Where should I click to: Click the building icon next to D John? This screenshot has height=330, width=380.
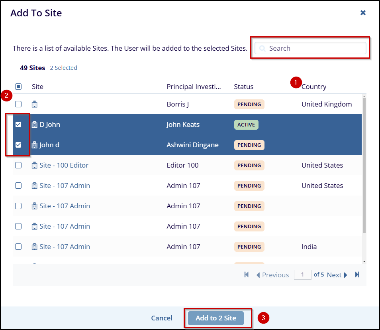[35, 124]
